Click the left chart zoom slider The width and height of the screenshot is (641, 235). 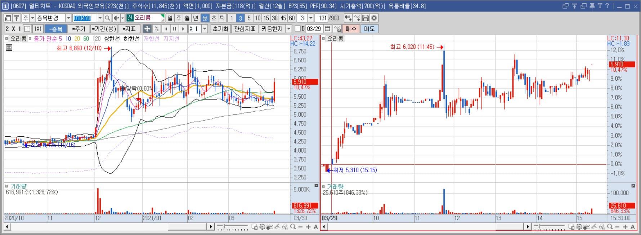pyautogui.click(x=233, y=227)
